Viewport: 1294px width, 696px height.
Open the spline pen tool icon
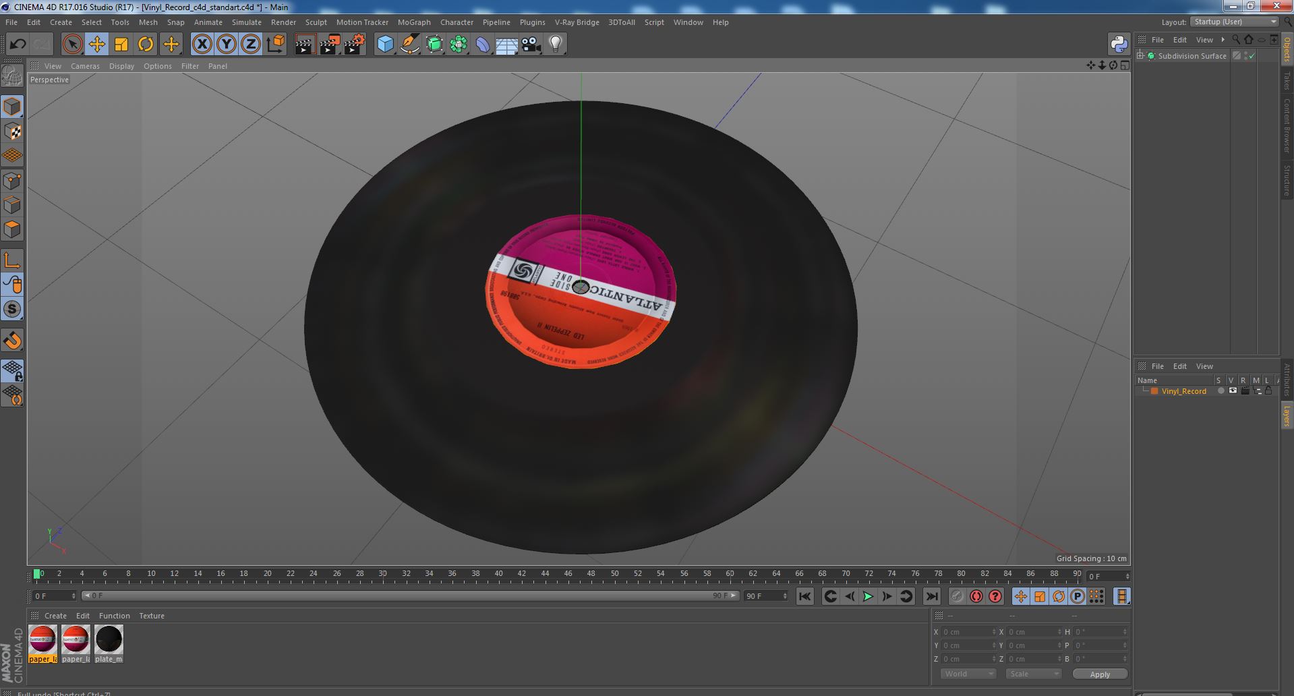pos(410,45)
